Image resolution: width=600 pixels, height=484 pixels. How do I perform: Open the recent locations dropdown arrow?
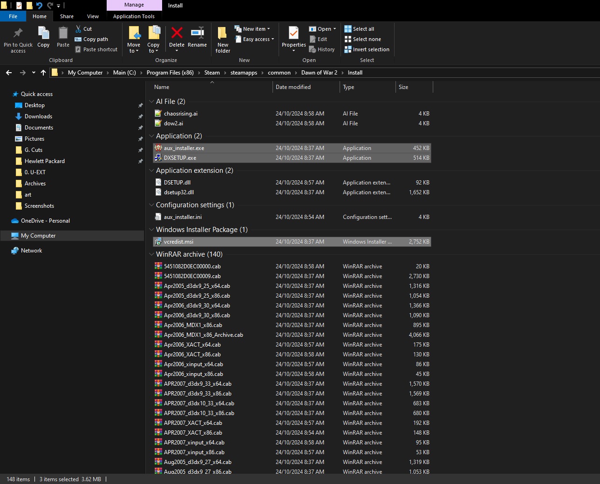[x=34, y=73]
